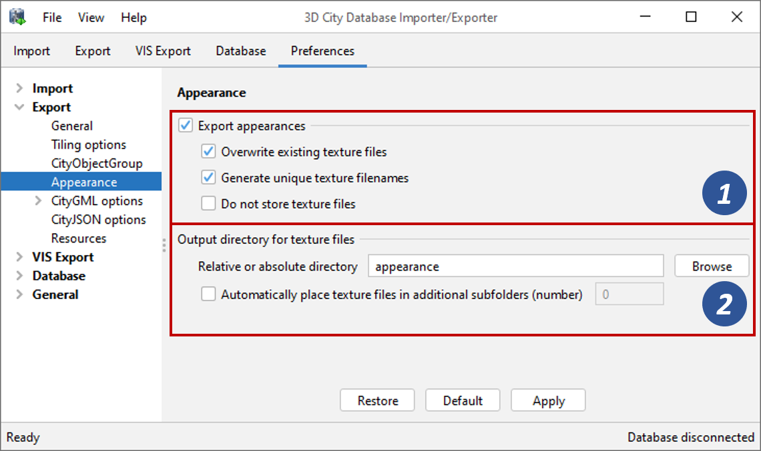Enable automatic subfolders for texture files
Screen dimensions: 761x451
point(209,294)
